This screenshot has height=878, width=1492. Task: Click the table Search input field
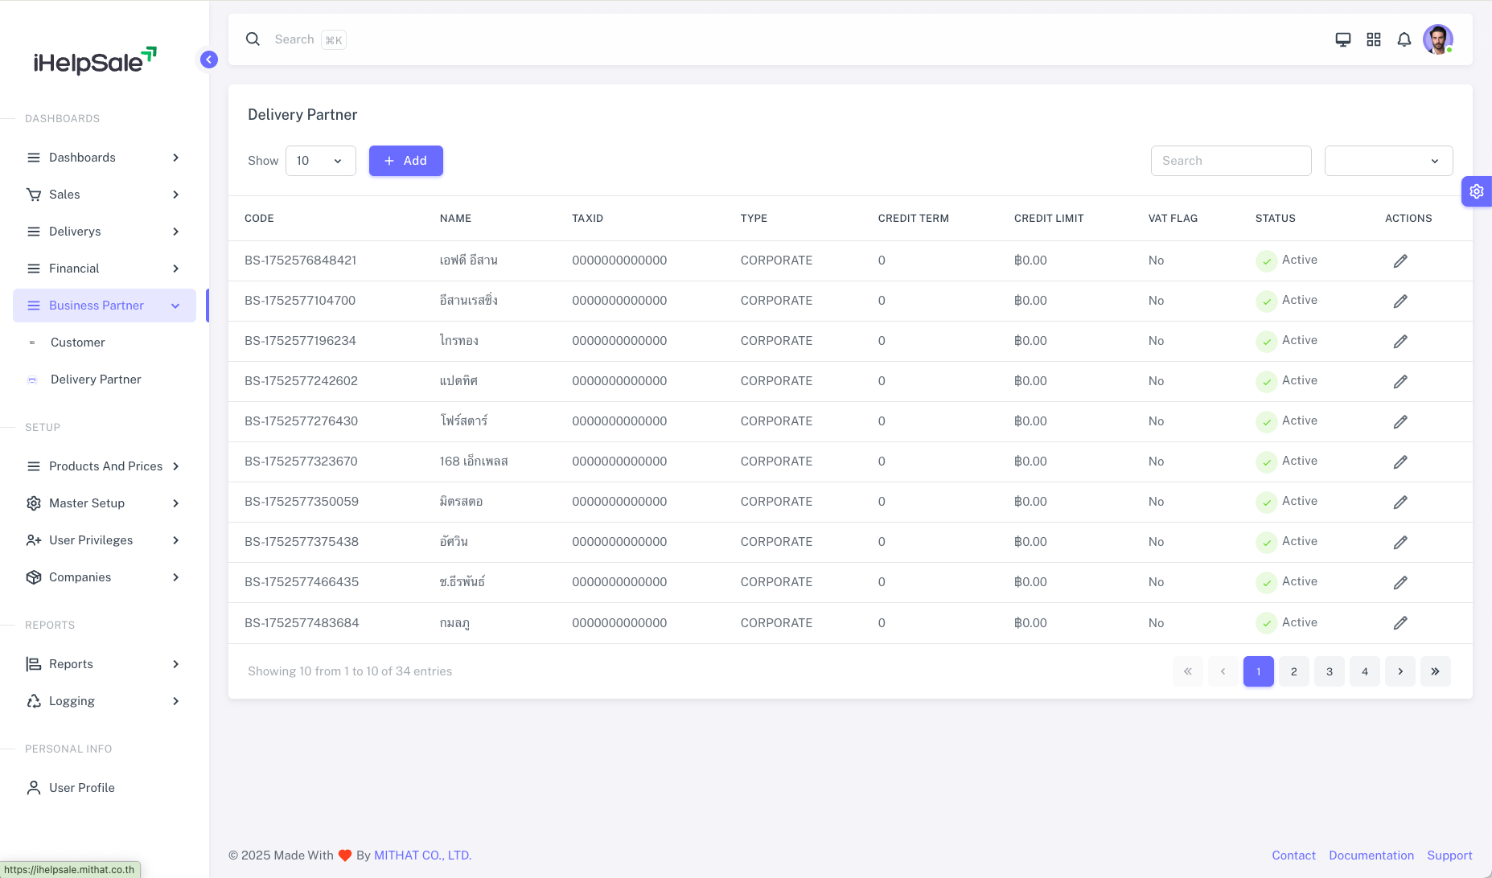pyautogui.click(x=1231, y=161)
